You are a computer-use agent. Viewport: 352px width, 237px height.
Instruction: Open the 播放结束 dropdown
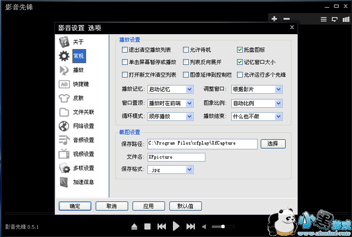(257, 116)
